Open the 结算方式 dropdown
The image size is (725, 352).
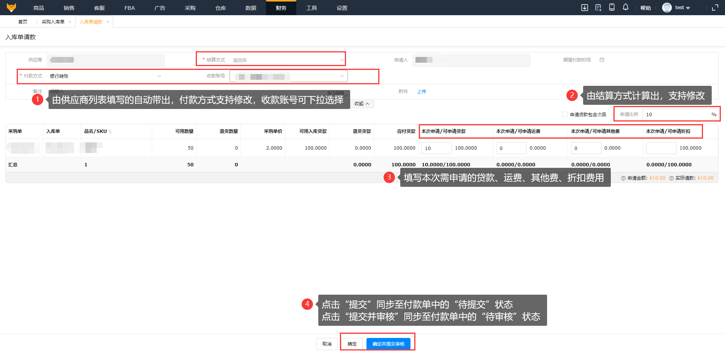click(x=288, y=60)
